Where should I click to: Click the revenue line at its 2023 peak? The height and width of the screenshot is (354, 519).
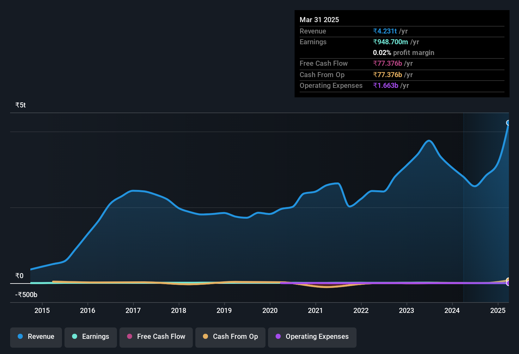tap(429, 141)
